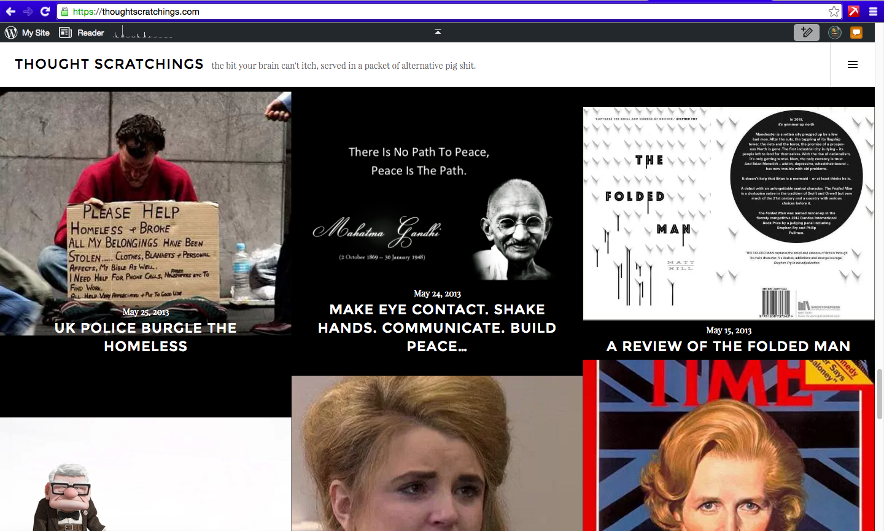The width and height of the screenshot is (884, 531).
Task: Click the browser forward arrow
Action: pos(28,11)
